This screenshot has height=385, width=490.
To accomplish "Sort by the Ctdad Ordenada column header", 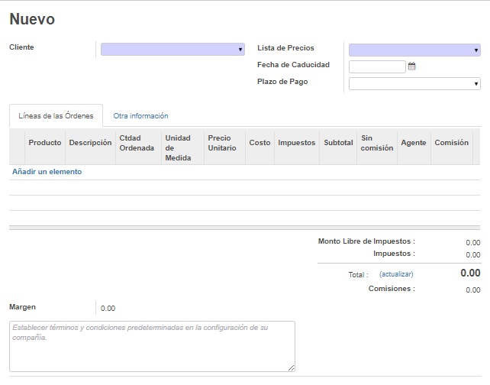I will (137, 143).
